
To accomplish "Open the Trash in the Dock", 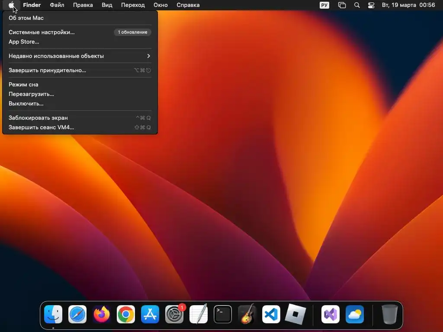I will 390,314.
